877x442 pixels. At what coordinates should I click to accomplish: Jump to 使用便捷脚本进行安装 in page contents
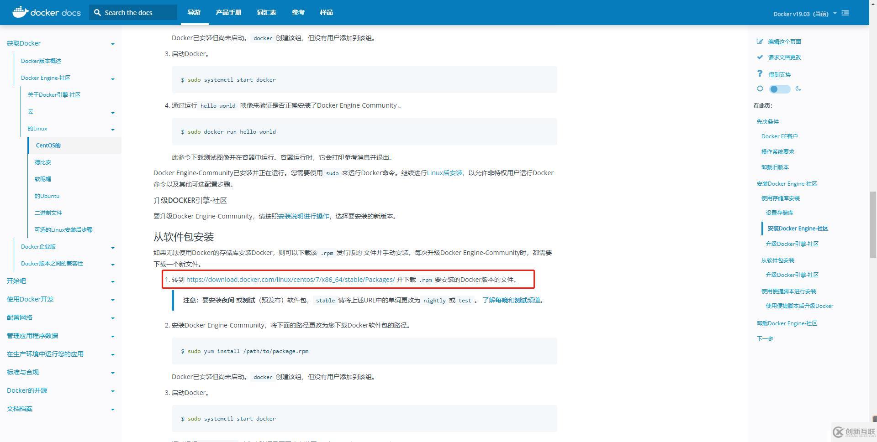coord(789,291)
